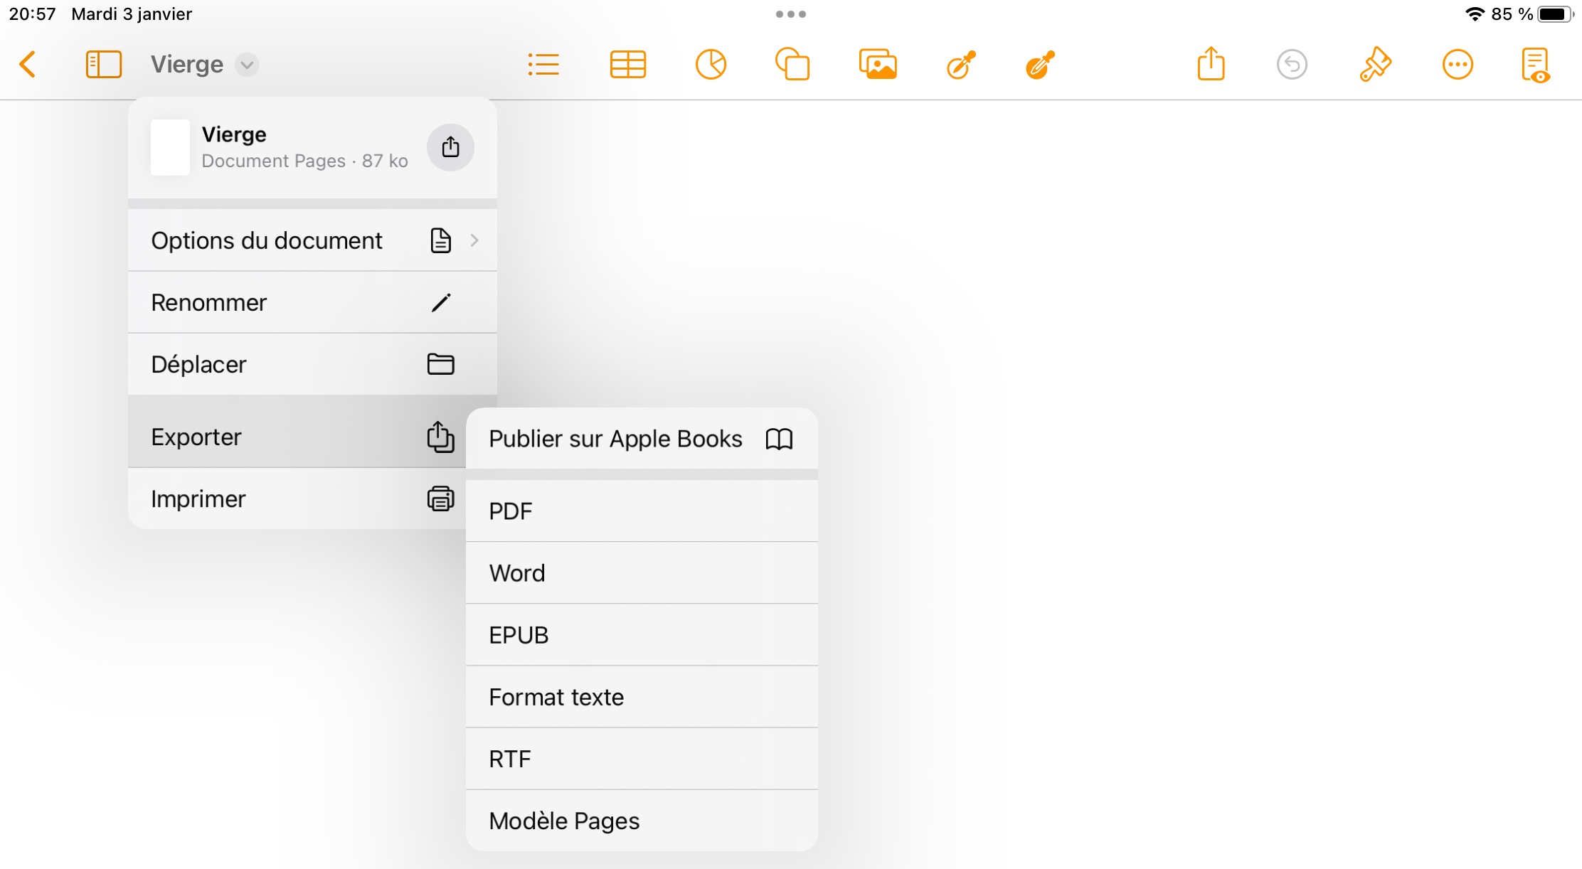Open the shapes insert icon
1582x869 pixels.
coord(792,65)
